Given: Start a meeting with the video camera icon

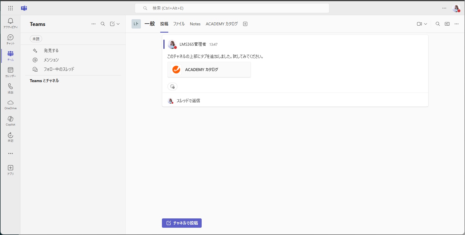Looking at the screenshot, I should (419, 24).
